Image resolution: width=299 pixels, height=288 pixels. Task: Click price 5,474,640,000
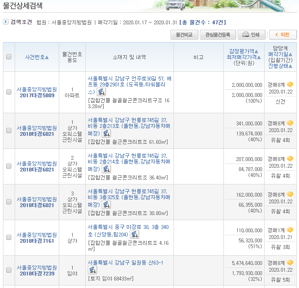click(x=247, y=263)
